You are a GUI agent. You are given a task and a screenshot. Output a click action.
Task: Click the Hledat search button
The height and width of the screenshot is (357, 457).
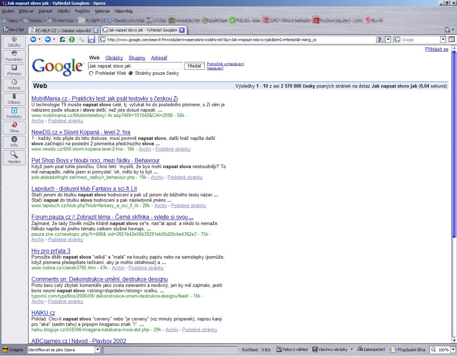194,66
